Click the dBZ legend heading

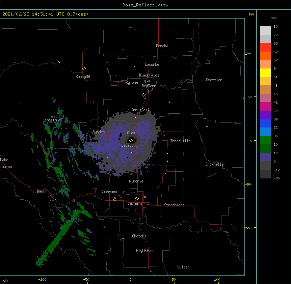273,18
